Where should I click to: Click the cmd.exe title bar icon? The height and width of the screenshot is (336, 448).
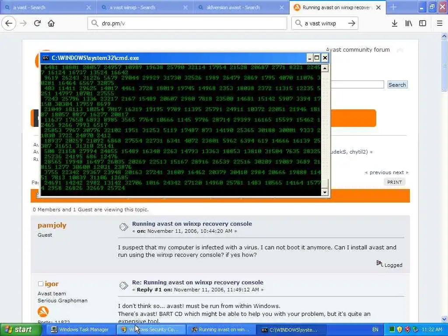tap(45, 58)
